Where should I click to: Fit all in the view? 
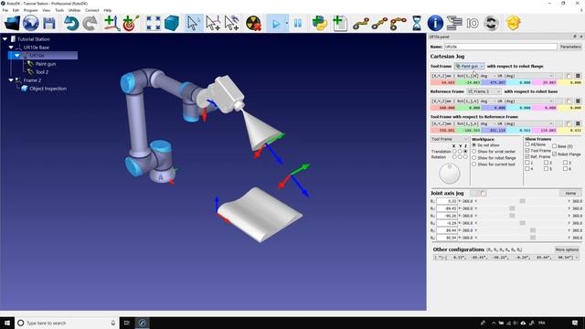(153, 23)
